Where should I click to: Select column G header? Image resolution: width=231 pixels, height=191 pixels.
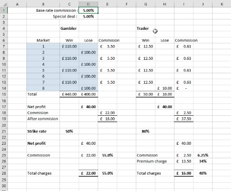click(145, 4)
